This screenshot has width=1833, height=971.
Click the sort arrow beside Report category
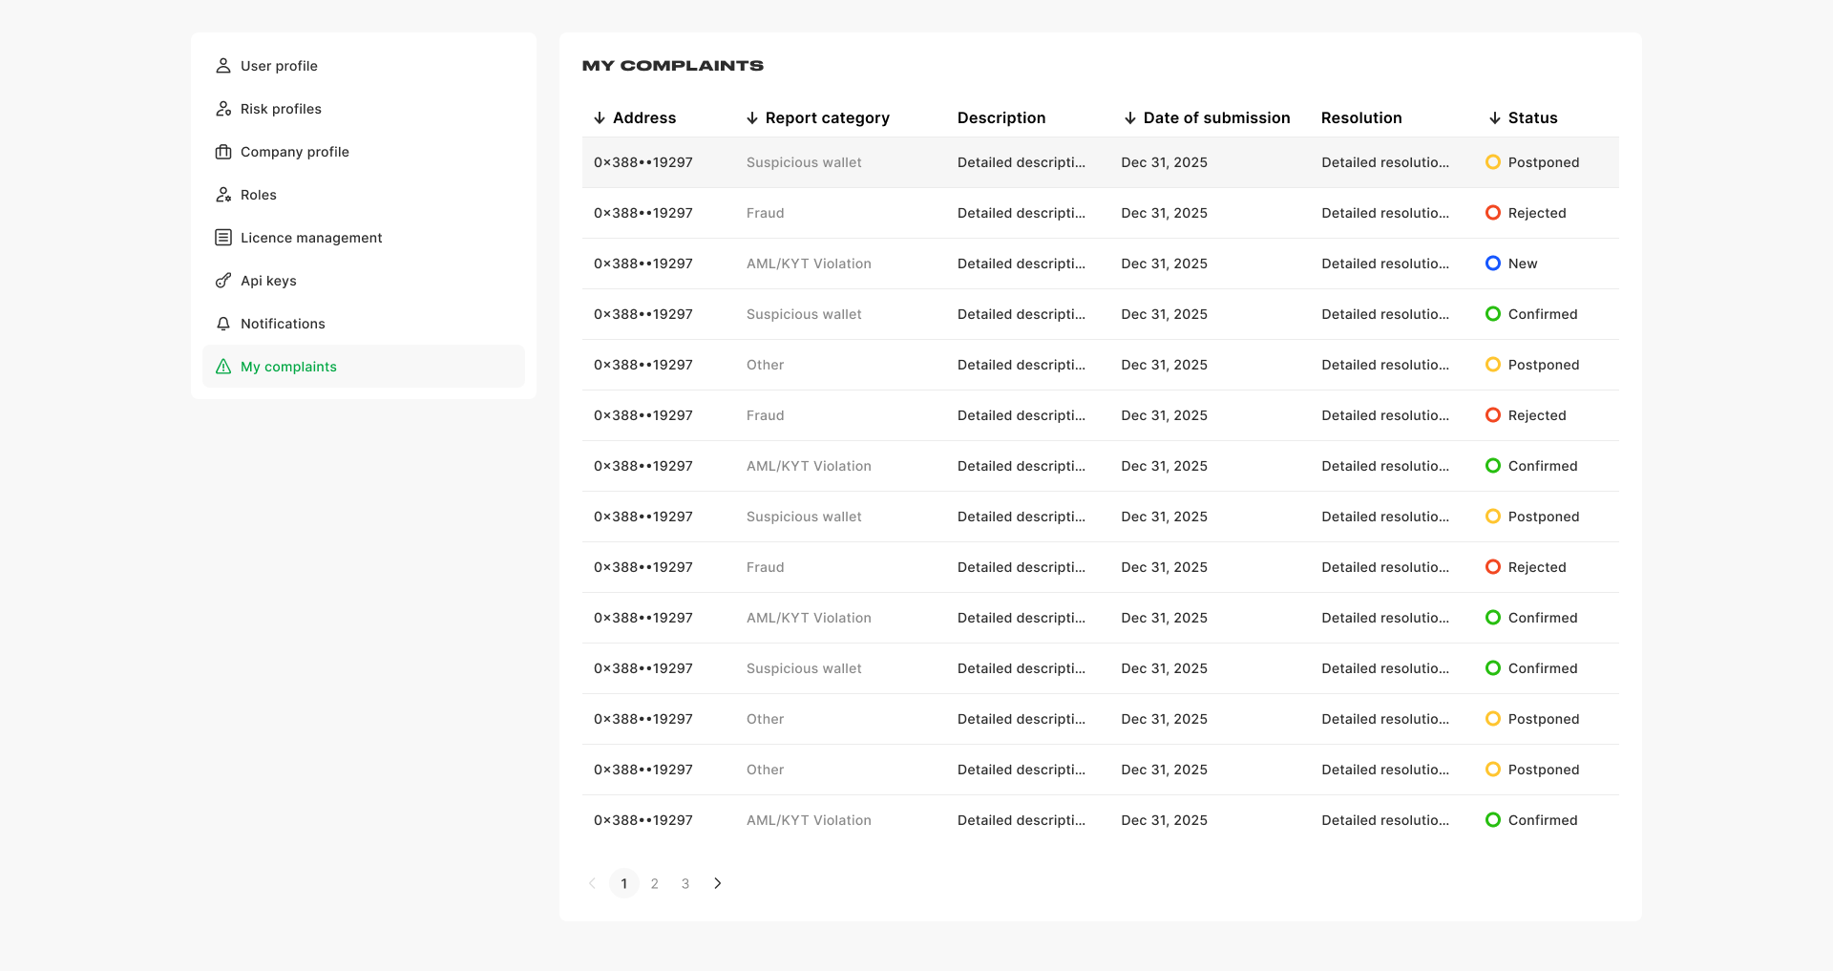click(x=752, y=118)
